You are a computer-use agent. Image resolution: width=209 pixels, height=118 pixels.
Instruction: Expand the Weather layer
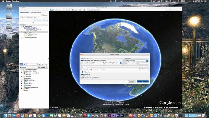(x=22, y=84)
